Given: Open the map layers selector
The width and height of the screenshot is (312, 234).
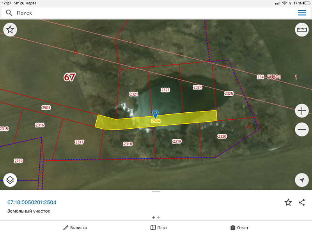Looking at the screenshot, I should tap(10, 179).
